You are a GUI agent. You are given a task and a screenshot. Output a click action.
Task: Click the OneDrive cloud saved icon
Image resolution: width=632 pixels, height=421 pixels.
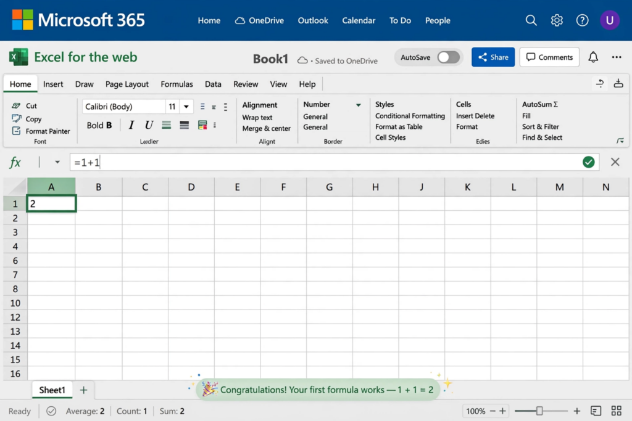tap(302, 60)
